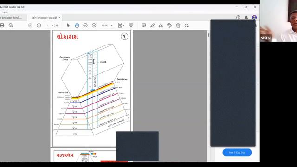297x167 pixels.
Task: Choose the Selection arrow tool
Action: click(68, 26)
